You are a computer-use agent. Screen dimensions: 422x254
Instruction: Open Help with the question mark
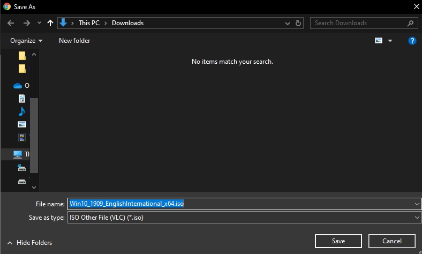tap(412, 41)
